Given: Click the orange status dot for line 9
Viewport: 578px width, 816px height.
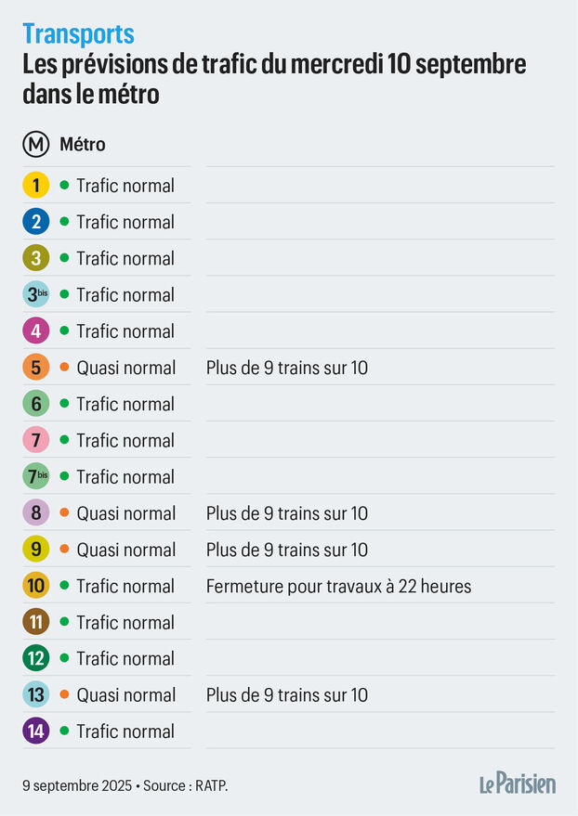Looking at the screenshot, I should click(64, 549).
